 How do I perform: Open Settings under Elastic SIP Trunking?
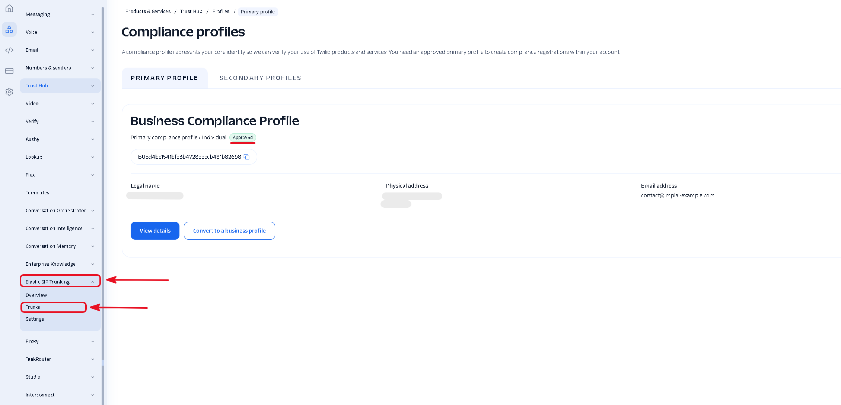(35, 319)
